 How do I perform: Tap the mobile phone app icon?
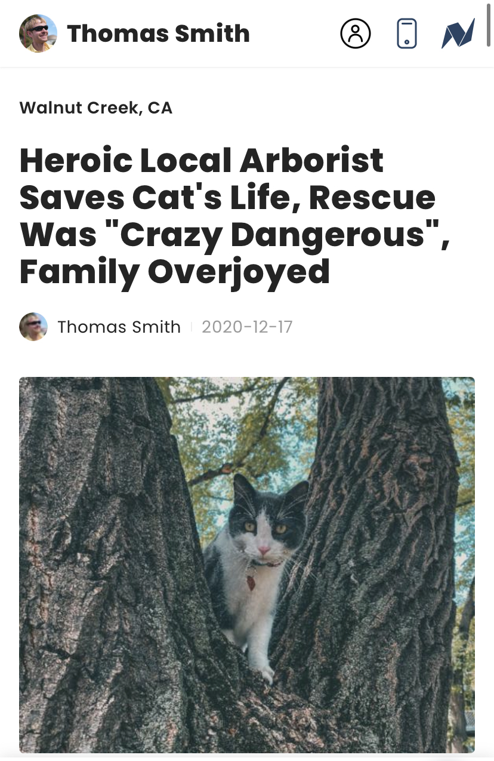pyautogui.click(x=407, y=33)
